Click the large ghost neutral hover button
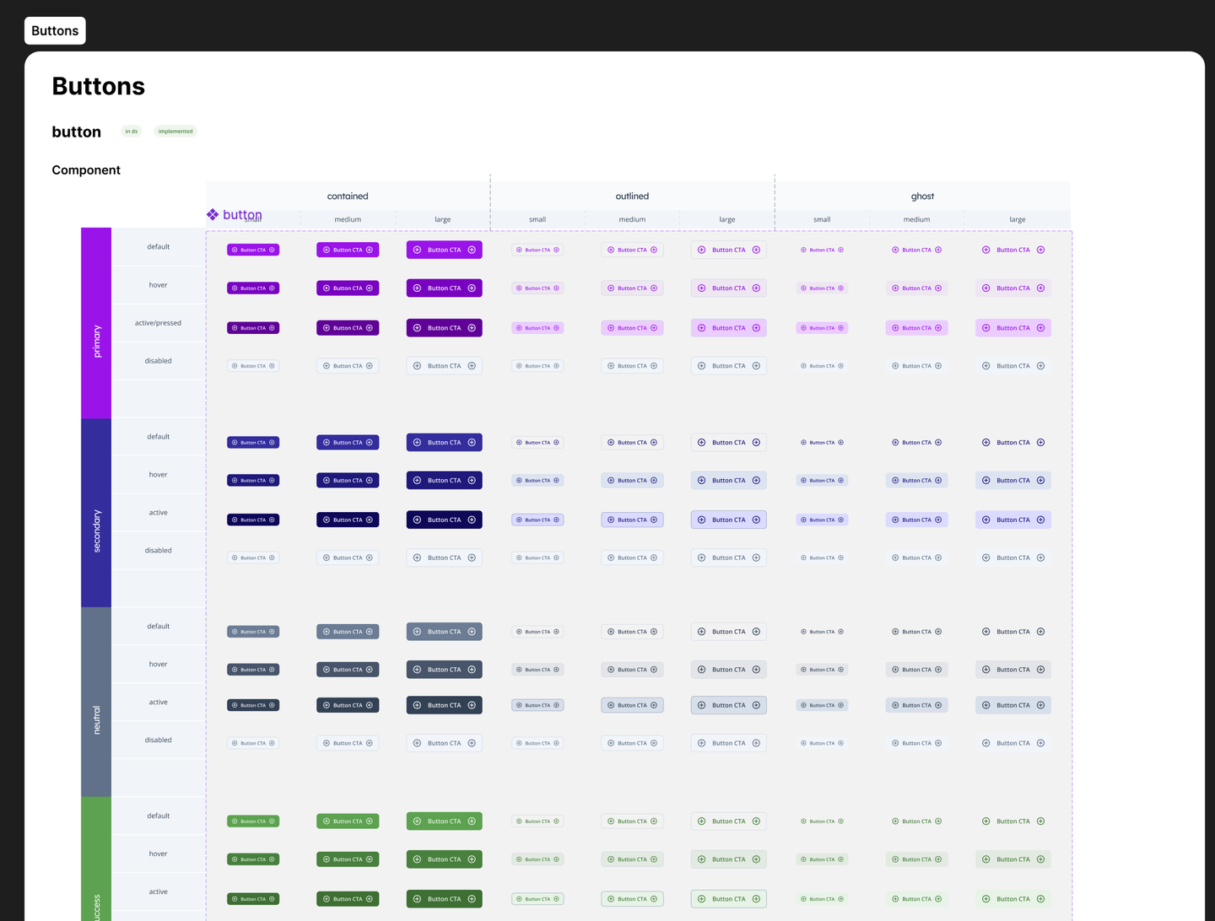 [x=1013, y=670]
